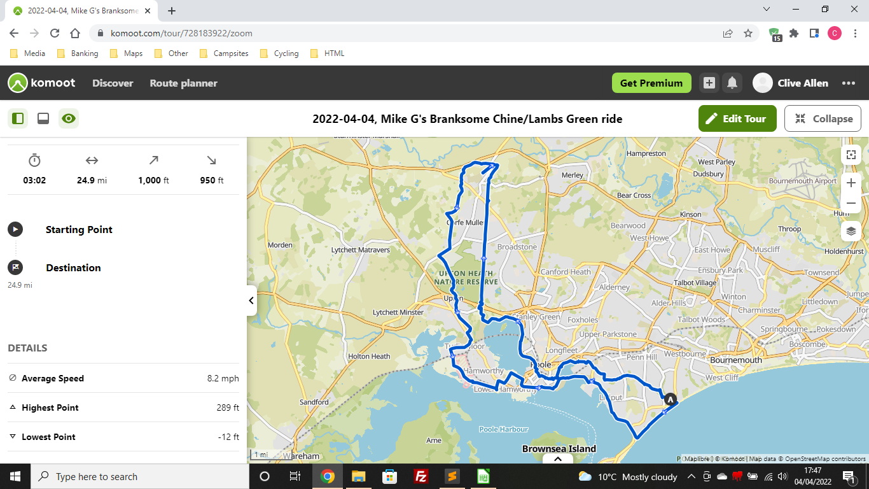Open Chrome three-dot menu
The image size is (869, 489).
point(855,33)
